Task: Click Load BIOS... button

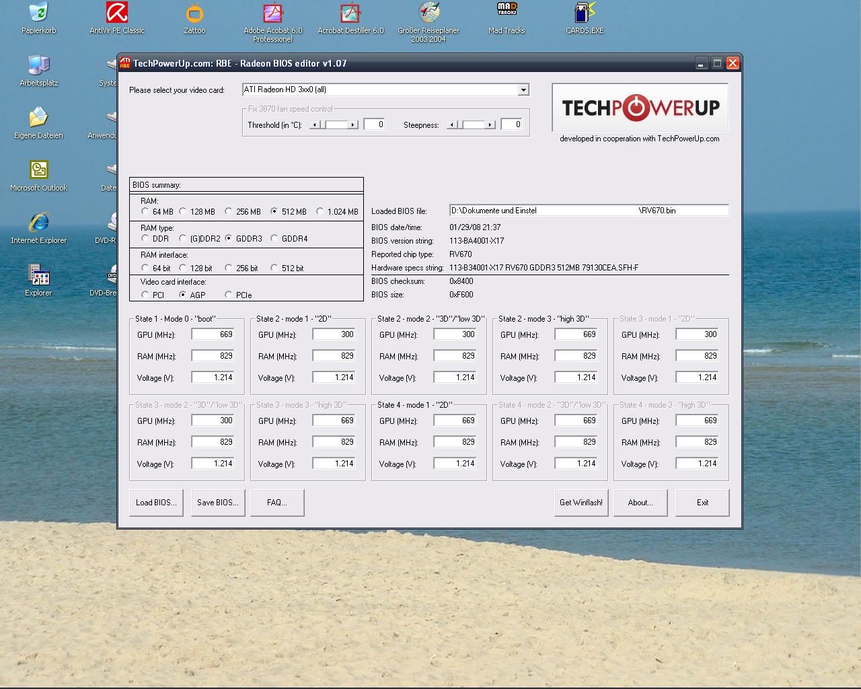Action: (156, 503)
